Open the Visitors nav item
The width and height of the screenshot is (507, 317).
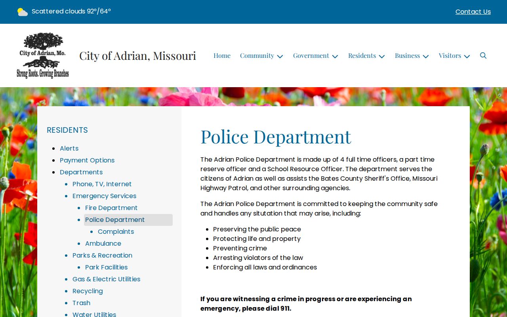pyautogui.click(x=450, y=55)
